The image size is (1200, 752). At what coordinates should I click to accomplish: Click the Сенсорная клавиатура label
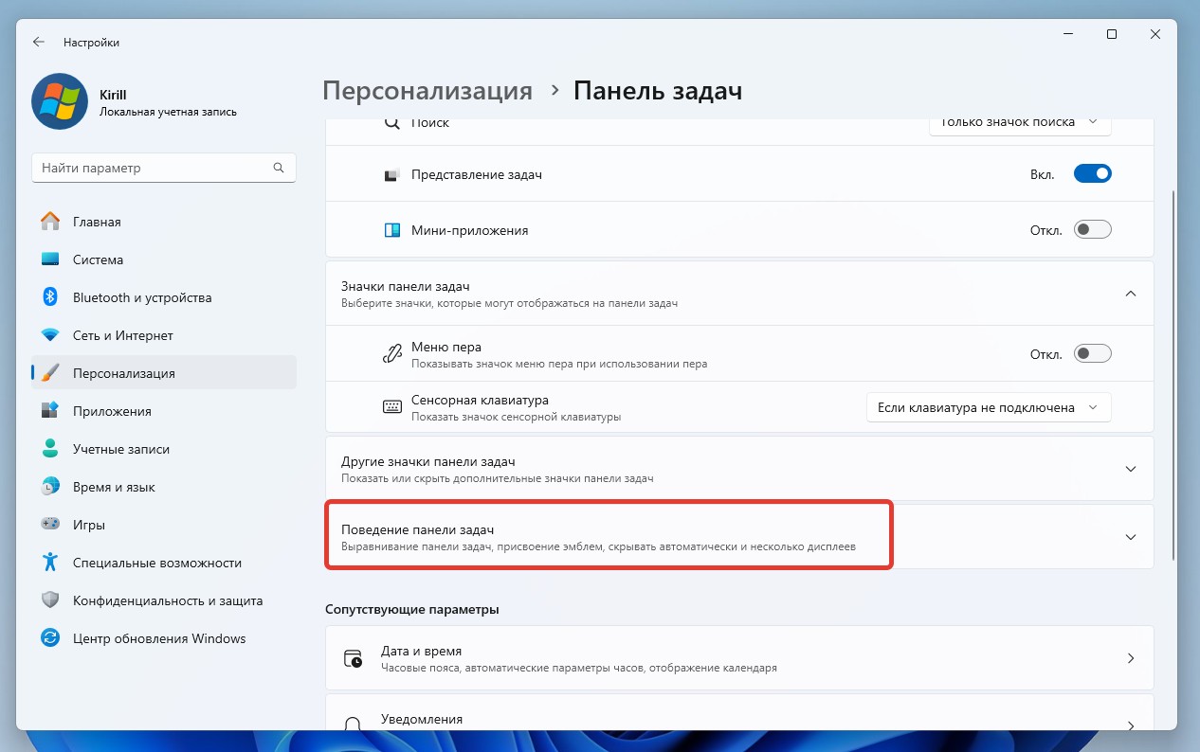click(480, 401)
